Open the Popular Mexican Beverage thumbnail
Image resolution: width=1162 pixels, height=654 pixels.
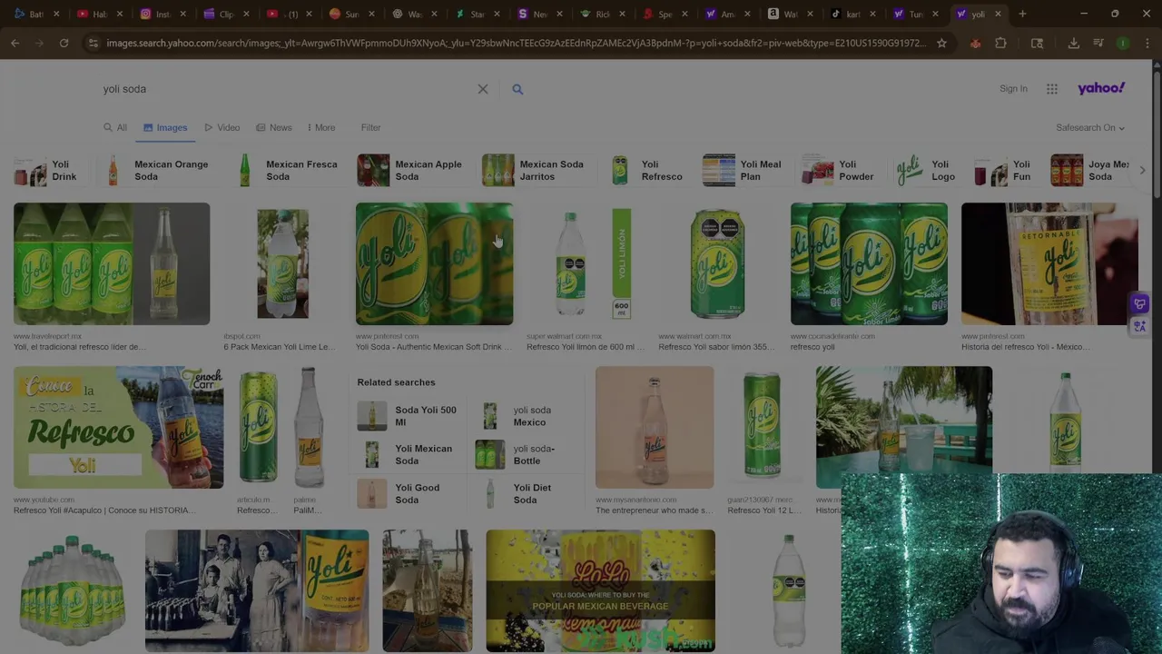pyautogui.click(x=600, y=590)
